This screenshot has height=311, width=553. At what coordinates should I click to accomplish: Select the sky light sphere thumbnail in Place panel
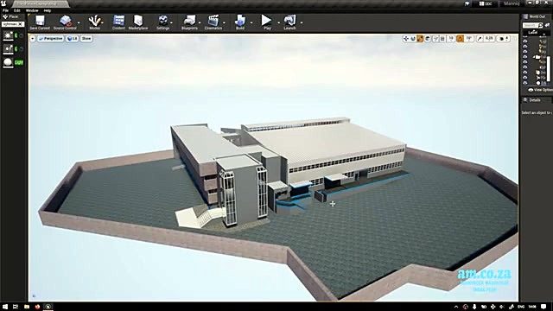point(8,62)
